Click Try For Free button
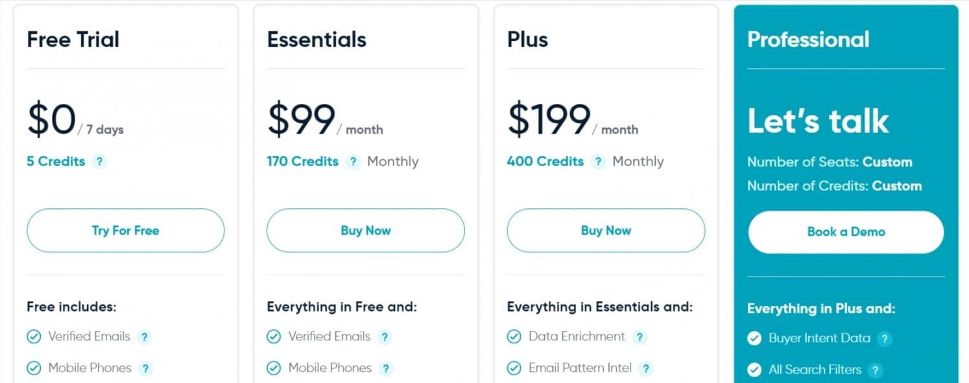Image resolution: width=969 pixels, height=383 pixels. [x=125, y=230]
